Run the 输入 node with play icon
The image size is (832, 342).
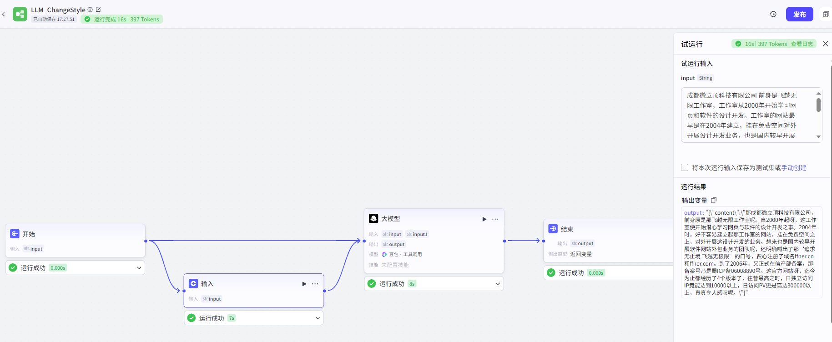tap(304, 284)
